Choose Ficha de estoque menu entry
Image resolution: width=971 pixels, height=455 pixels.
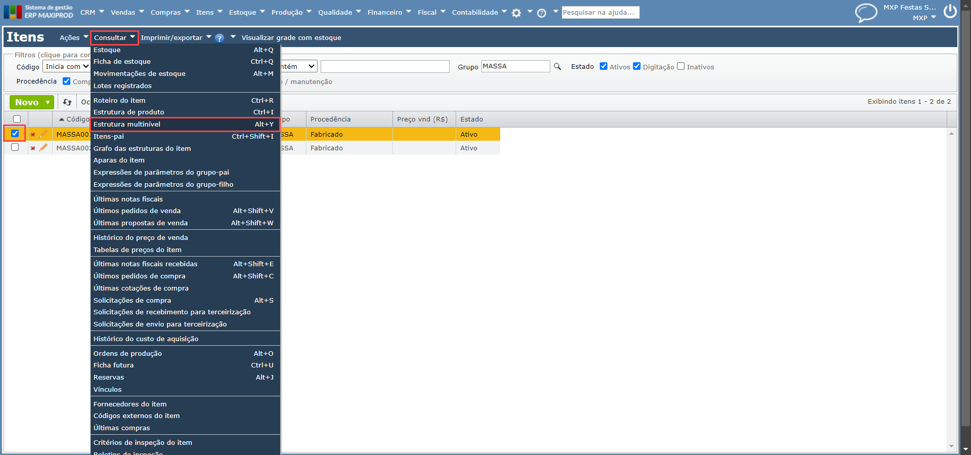coord(185,62)
